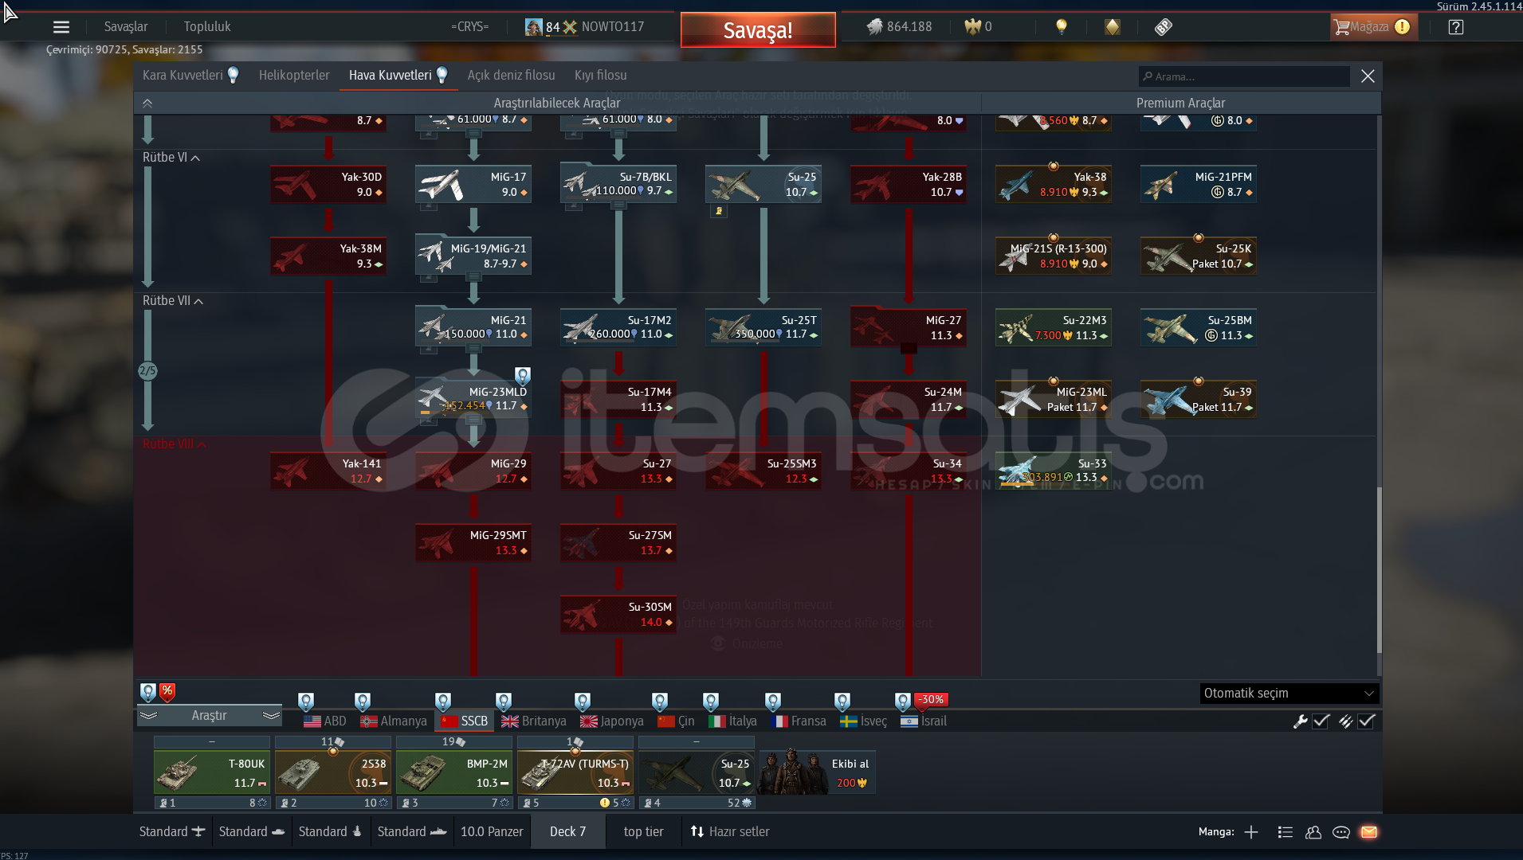This screenshot has height=860, width=1523.
Task: Select the İtalya nation flag
Action: [x=732, y=721]
